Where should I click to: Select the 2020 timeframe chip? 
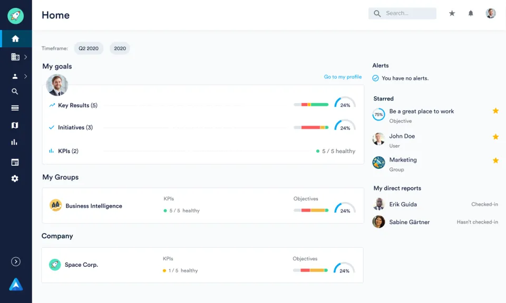pyautogui.click(x=120, y=48)
